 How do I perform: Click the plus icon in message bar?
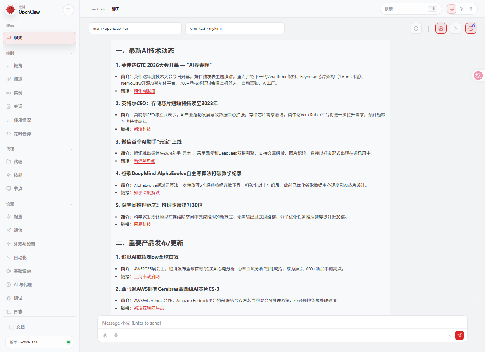click(x=438, y=335)
